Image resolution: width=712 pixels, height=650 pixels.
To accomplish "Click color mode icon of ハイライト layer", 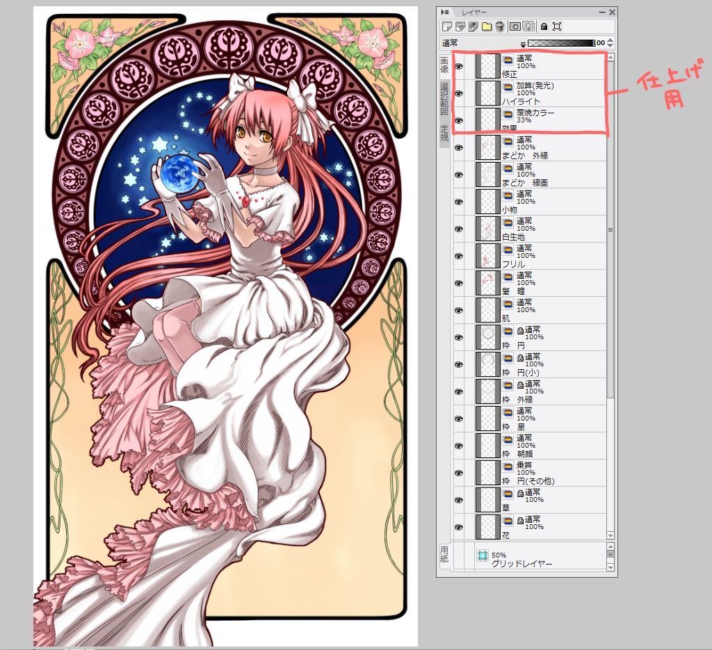I will tap(508, 86).
